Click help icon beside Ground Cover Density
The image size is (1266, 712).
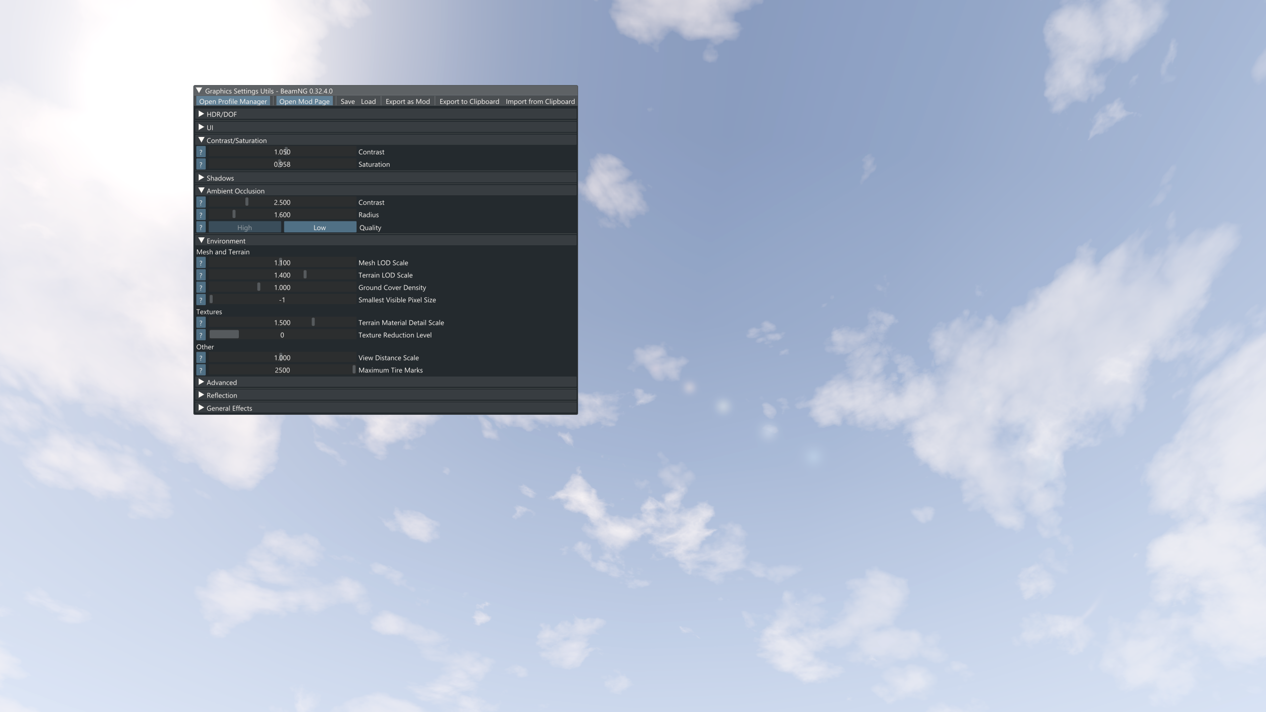click(x=201, y=287)
